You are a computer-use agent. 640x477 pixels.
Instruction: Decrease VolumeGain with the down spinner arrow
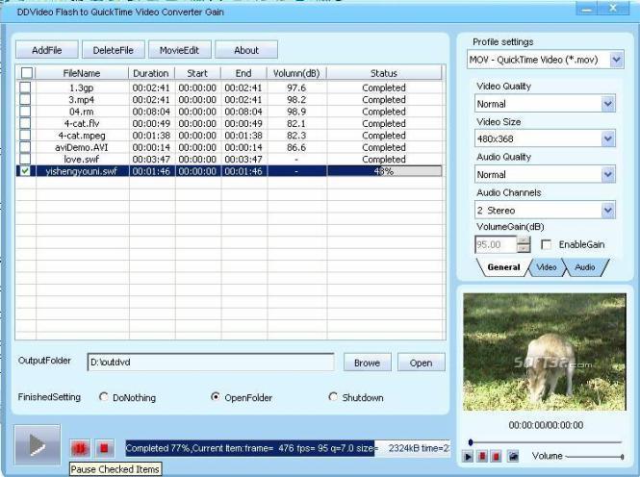[x=524, y=249]
